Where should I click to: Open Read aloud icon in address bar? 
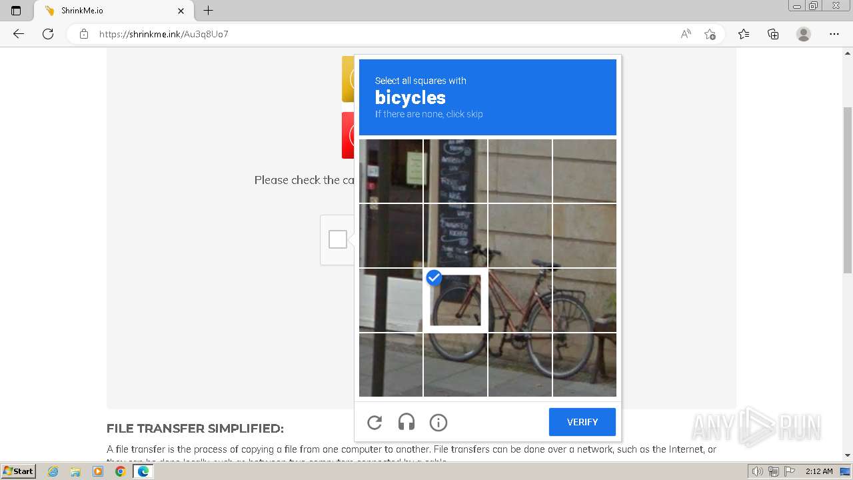tap(686, 34)
